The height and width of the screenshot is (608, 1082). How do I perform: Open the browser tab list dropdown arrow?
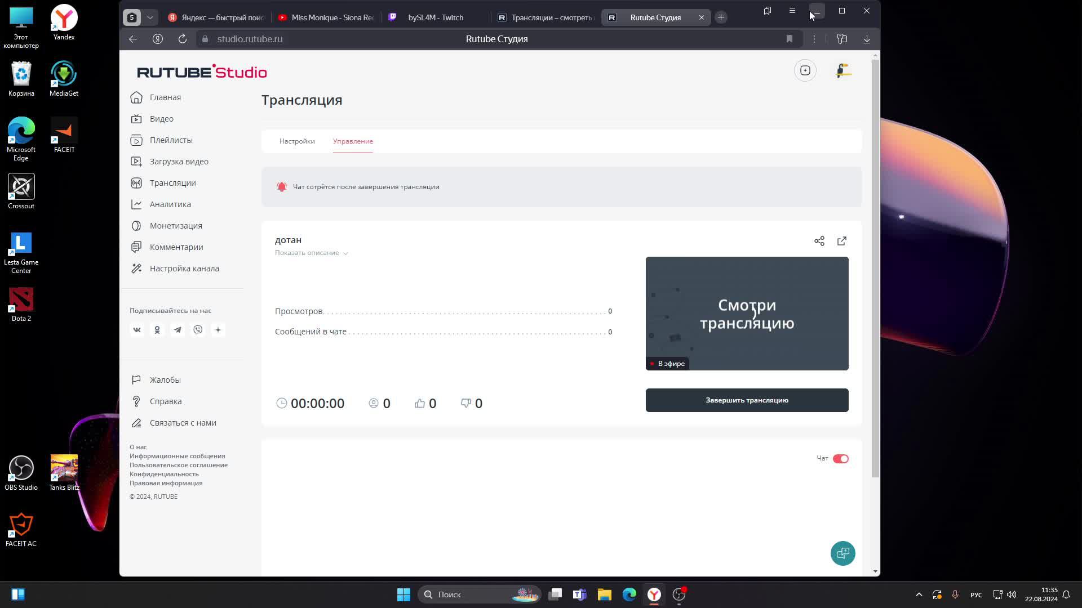(150, 17)
